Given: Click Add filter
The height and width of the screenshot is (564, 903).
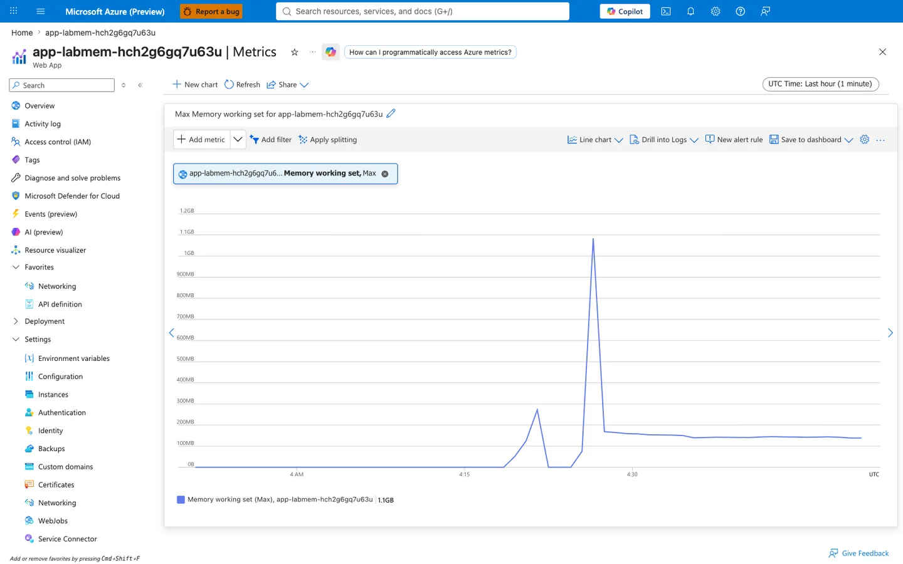Looking at the screenshot, I should (270, 140).
